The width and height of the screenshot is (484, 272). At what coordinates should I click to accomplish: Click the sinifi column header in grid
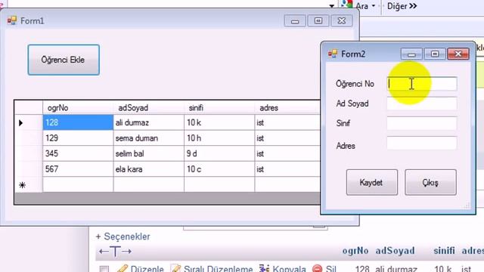click(219, 107)
